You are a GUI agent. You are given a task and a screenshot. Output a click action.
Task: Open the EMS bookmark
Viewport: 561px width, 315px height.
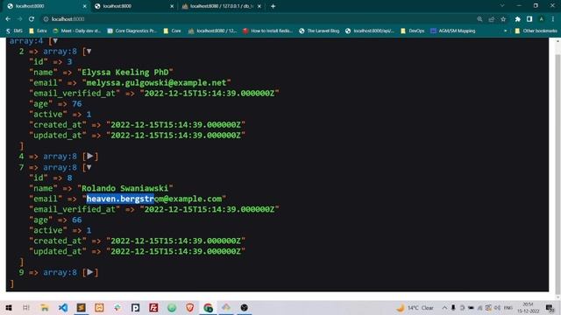[14, 31]
